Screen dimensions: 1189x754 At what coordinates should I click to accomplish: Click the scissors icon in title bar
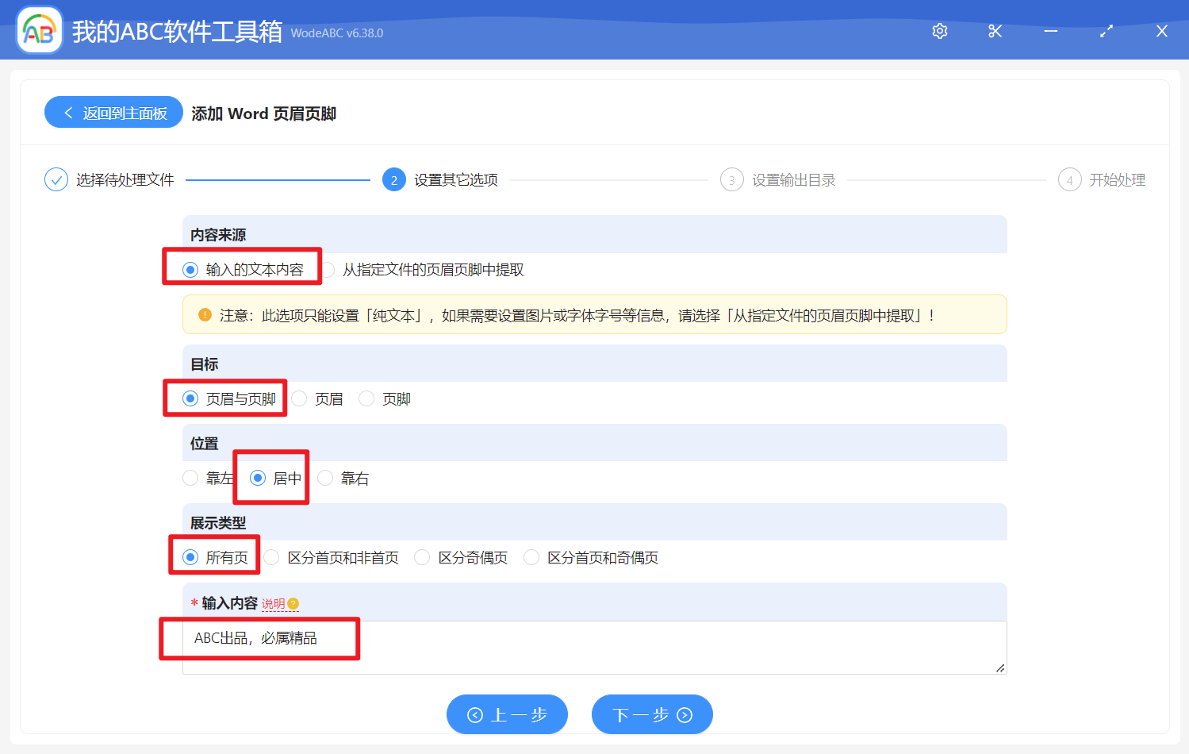point(995,31)
